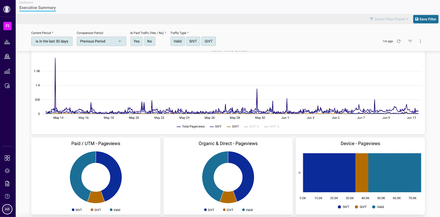Open the document icon in sidebar

[7, 183]
